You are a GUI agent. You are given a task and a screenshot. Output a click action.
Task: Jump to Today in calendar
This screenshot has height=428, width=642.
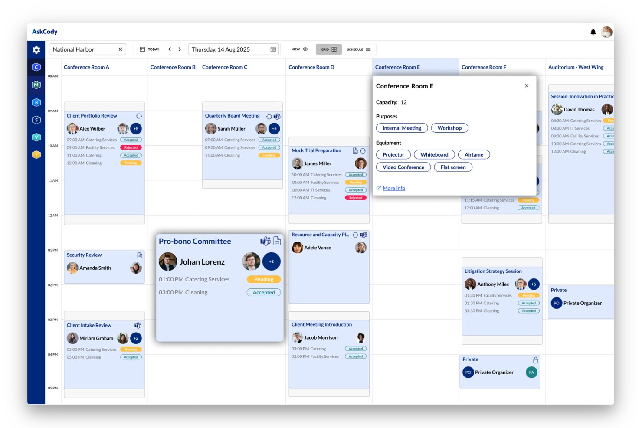[x=149, y=49]
